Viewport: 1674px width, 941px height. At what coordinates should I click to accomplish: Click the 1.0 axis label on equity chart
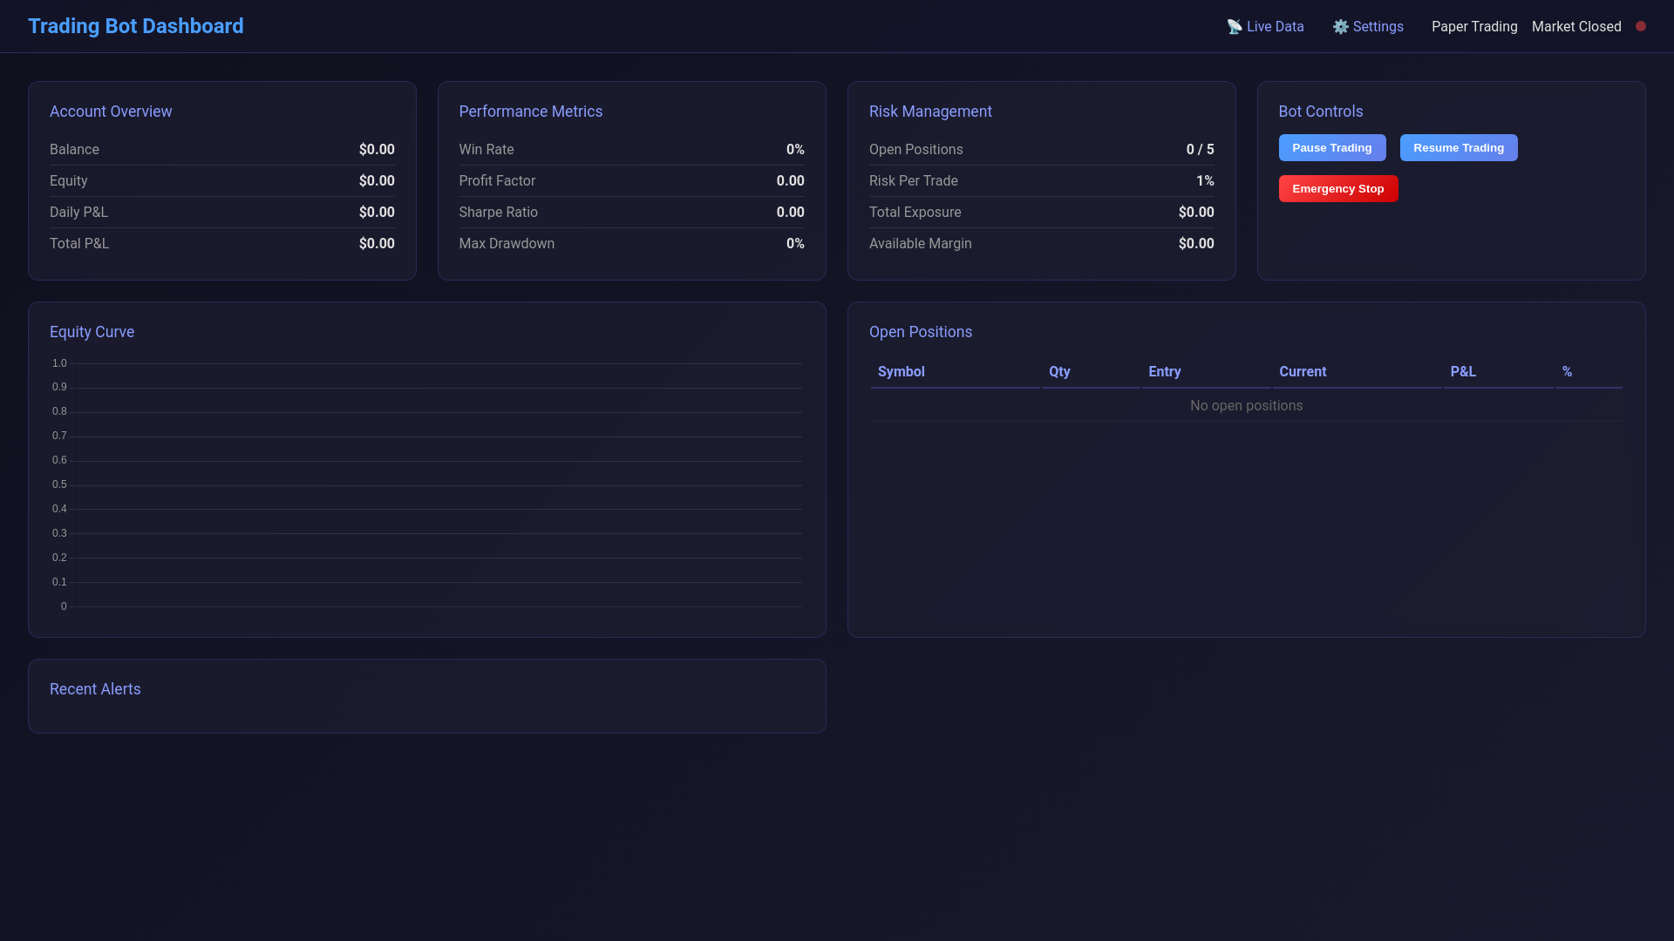(59, 363)
